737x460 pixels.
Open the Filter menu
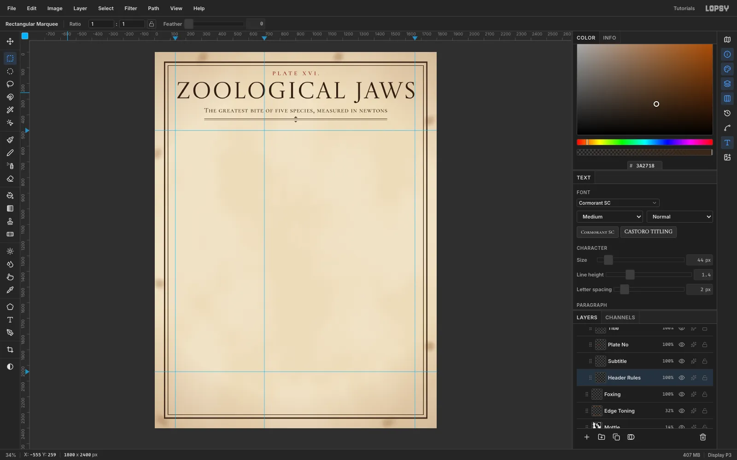coord(131,8)
